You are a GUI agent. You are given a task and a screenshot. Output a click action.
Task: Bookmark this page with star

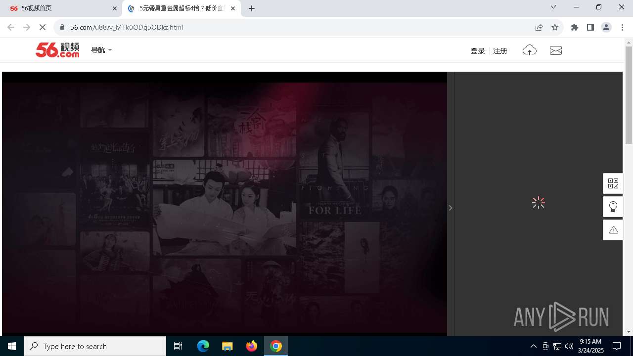pos(555,27)
